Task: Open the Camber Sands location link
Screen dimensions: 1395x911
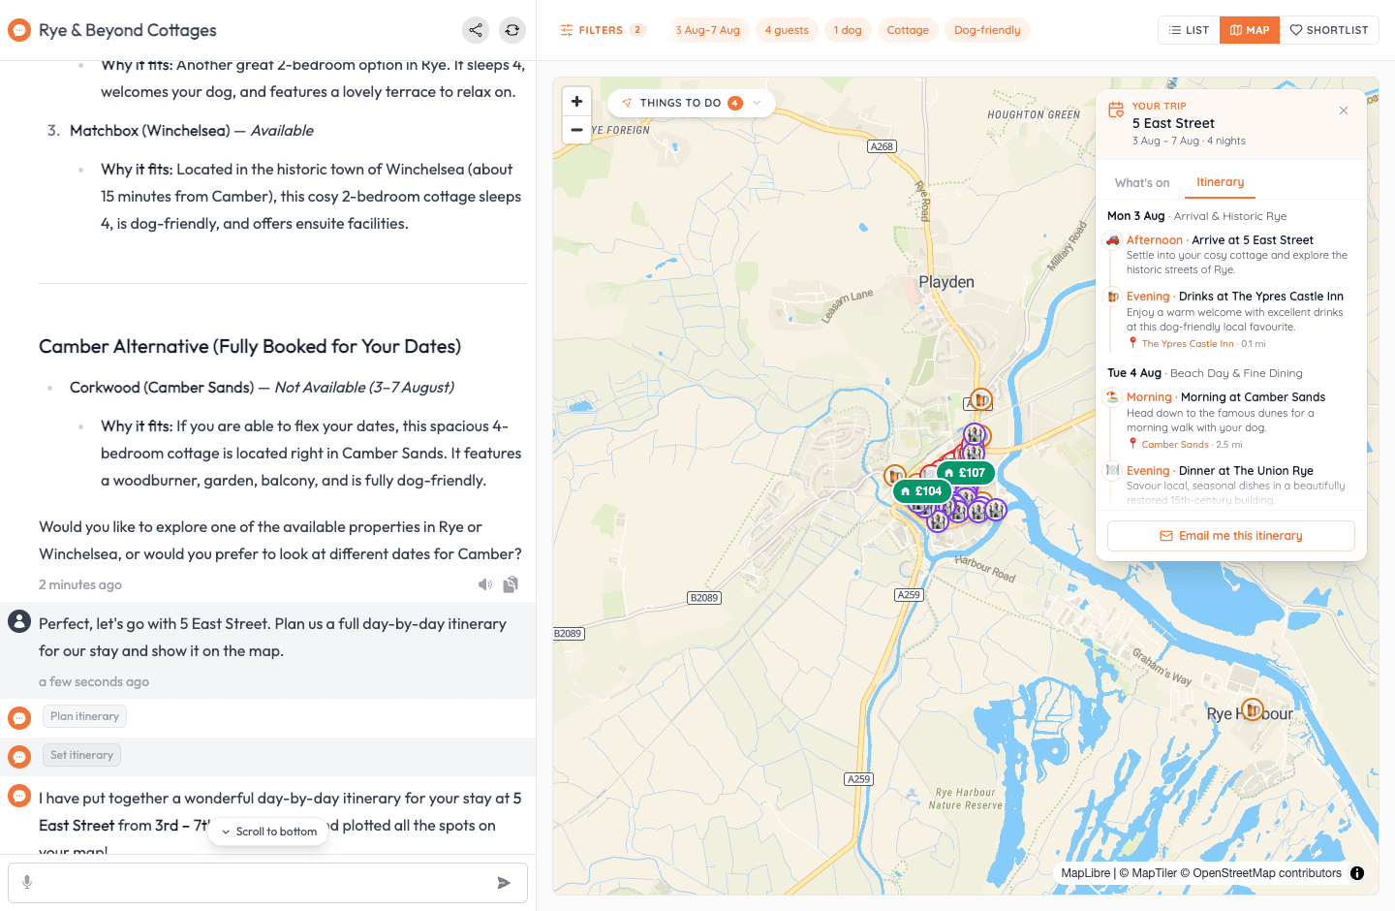Action: point(1175,445)
